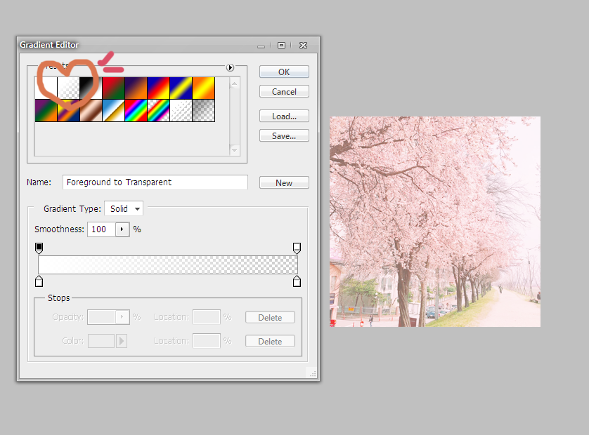Click the left color stop below gradient
Viewport: 589px width, 435px height.
(x=39, y=281)
